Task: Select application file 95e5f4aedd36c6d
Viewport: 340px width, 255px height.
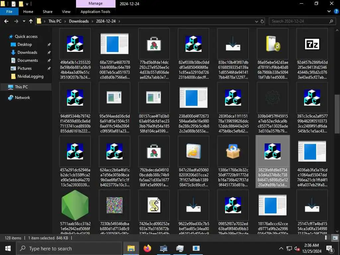Action: point(115,108)
